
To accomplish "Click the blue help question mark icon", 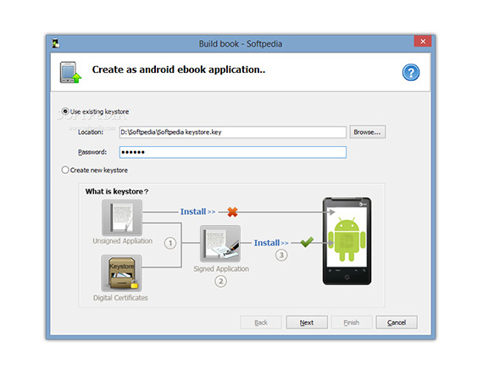I will pos(411,72).
